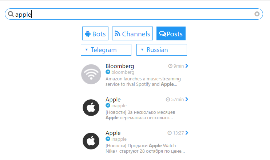The height and width of the screenshot is (160, 270).
Task: Clear the search field with X icon
Action: (x=257, y=14)
